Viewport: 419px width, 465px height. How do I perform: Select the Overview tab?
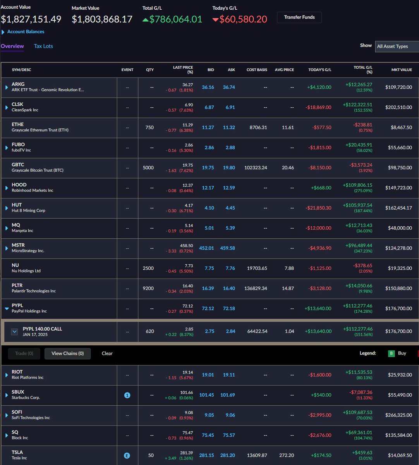click(12, 46)
